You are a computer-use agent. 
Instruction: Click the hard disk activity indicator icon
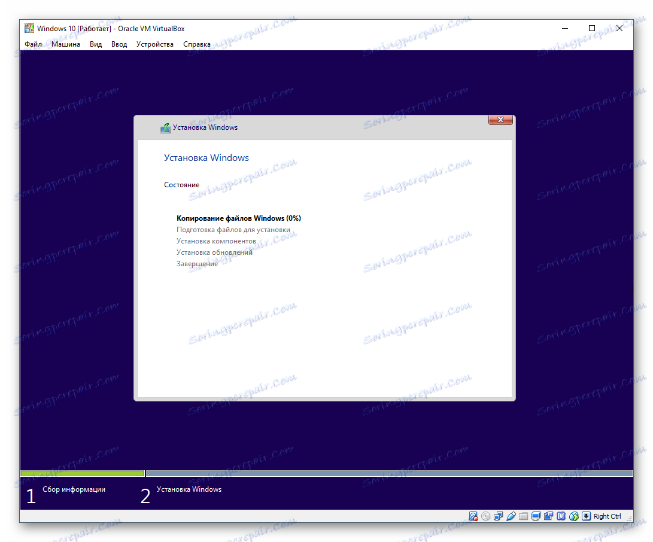[473, 516]
